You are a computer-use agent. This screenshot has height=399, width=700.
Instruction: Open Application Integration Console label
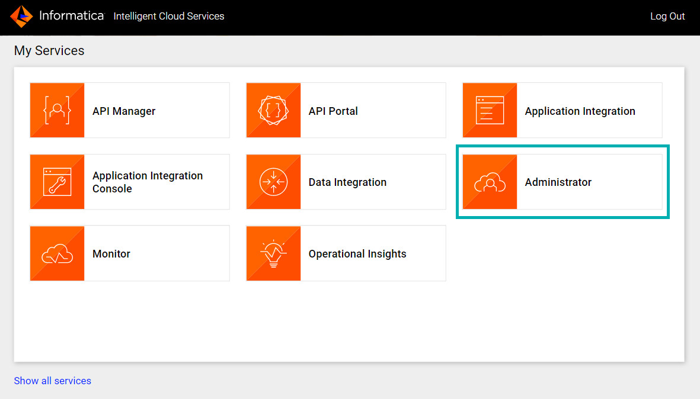pos(148,182)
